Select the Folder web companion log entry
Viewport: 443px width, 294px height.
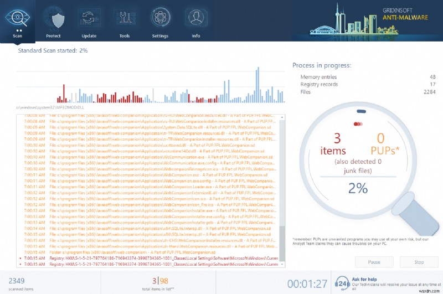[x=132, y=252]
